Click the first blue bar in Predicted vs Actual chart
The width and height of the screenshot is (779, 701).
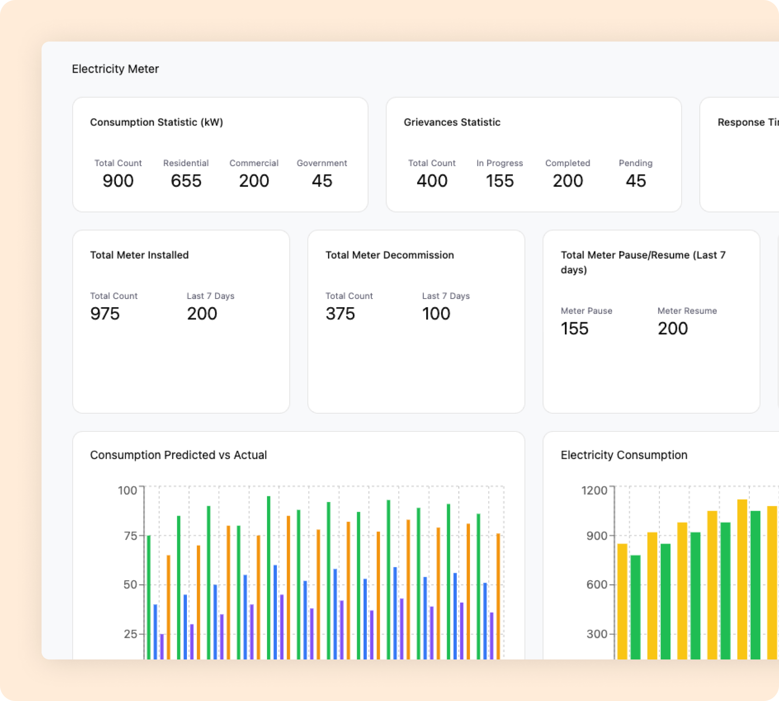155,632
